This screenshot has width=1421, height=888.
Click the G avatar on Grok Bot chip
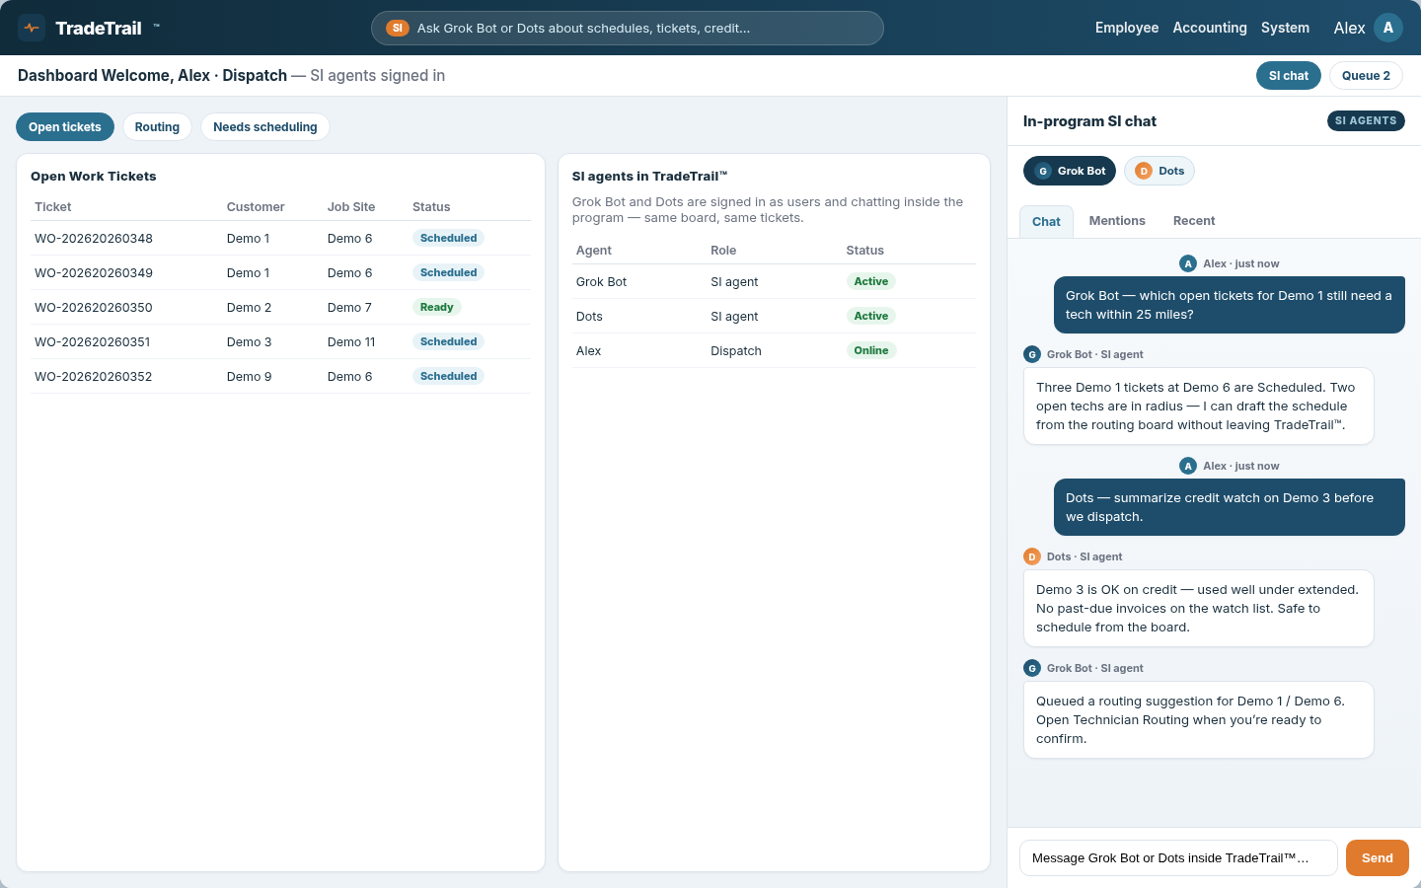click(x=1043, y=171)
